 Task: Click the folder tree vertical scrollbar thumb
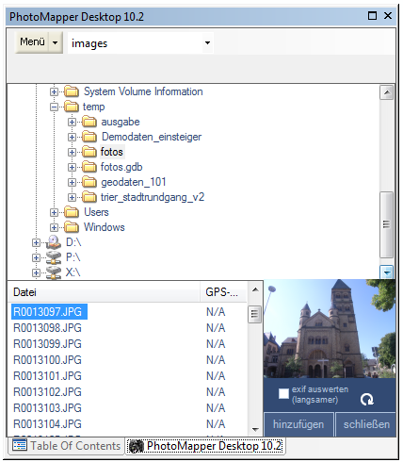(386, 224)
